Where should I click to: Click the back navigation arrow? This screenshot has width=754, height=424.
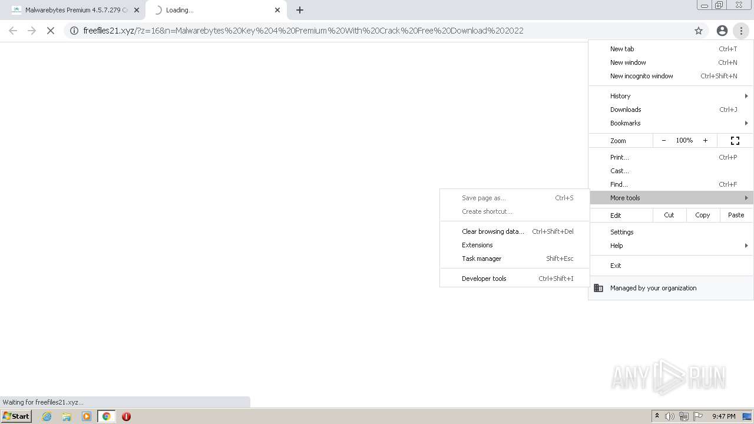point(13,31)
